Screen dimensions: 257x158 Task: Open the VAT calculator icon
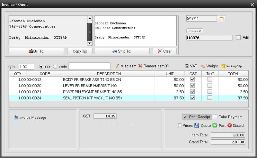coord(187,66)
